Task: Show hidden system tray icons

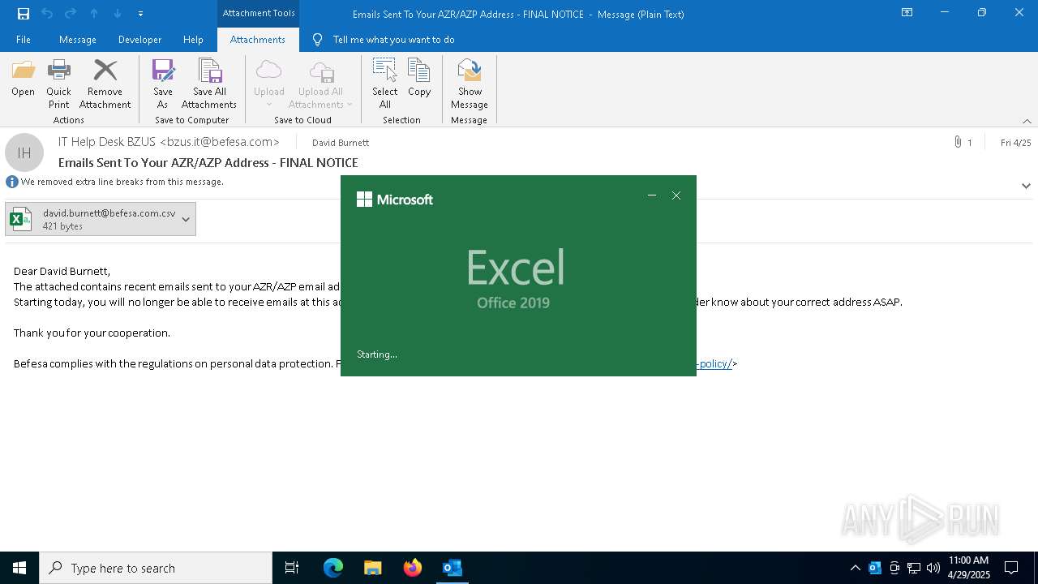Action: coord(855,568)
